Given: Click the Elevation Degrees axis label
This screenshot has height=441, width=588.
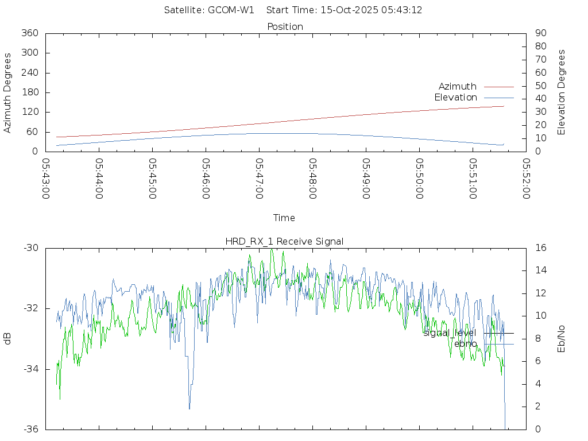Looking at the screenshot, I should [562, 92].
